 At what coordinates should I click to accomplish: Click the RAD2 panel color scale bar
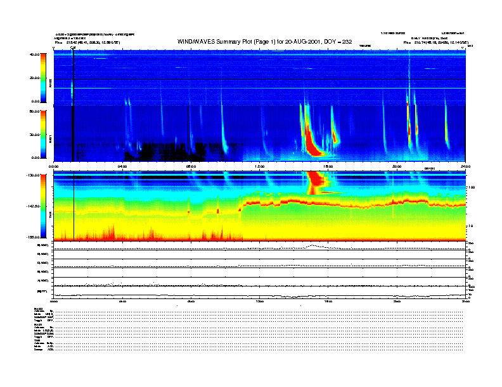pos(43,78)
